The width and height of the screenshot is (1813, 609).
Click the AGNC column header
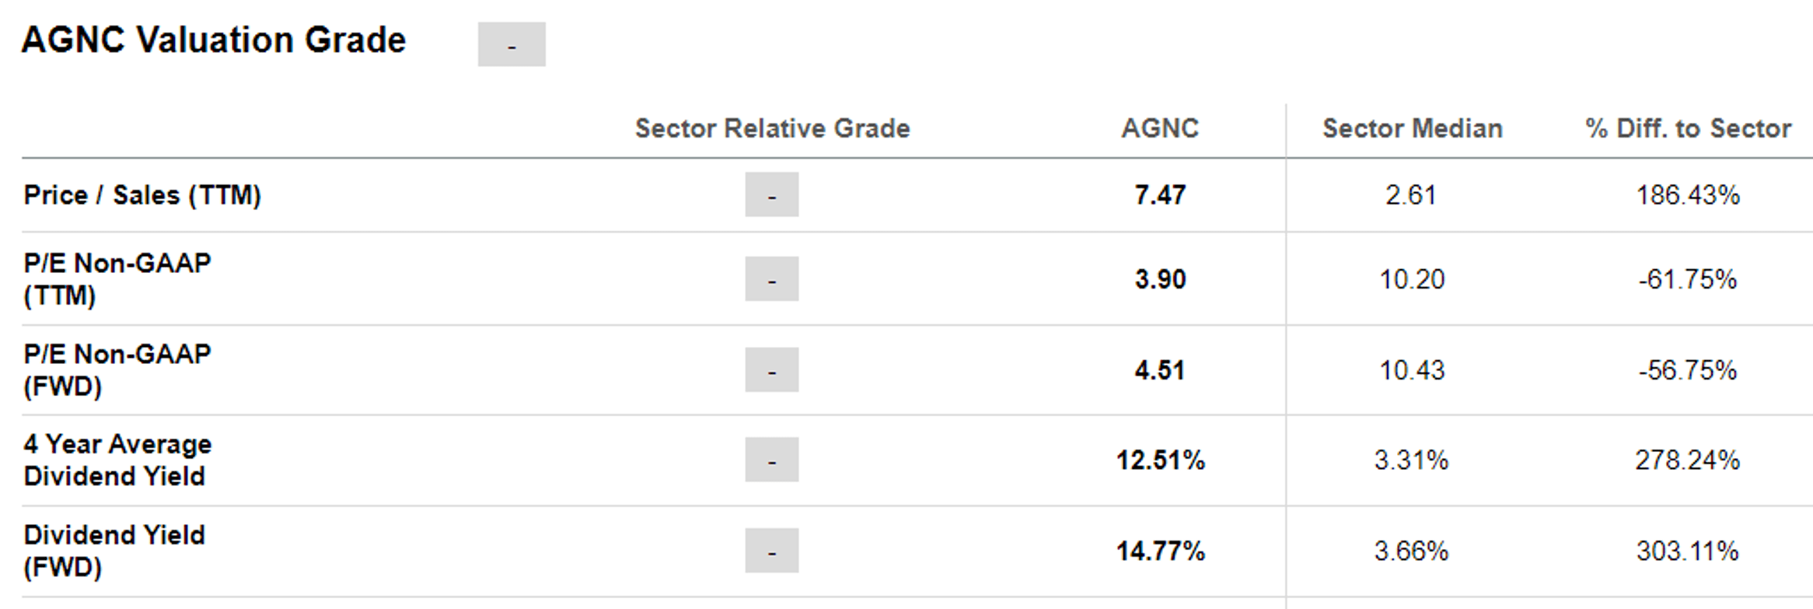(x=1159, y=128)
